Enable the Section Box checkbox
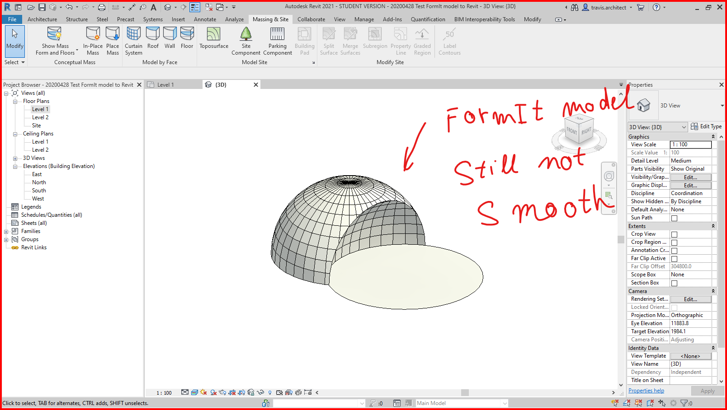Image resolution: width=727 pixels, height=410 pixels. 674,283
